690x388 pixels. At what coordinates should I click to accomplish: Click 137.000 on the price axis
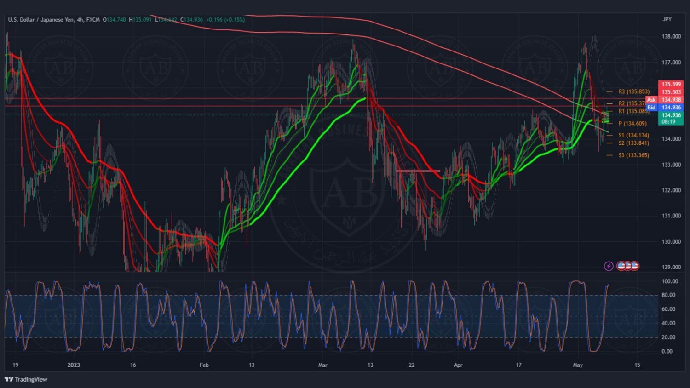(x=671, y=62)
